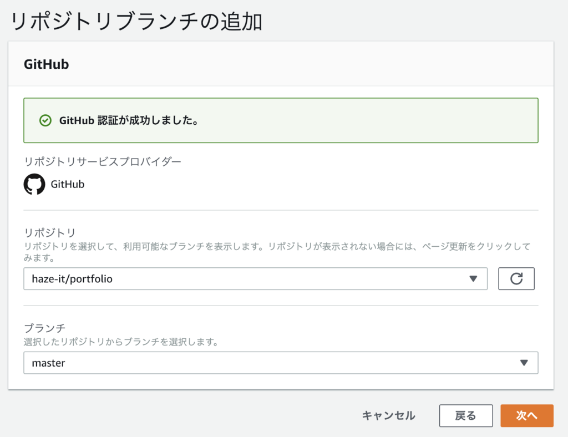Click the GitHub provider name text

point(67,184)
